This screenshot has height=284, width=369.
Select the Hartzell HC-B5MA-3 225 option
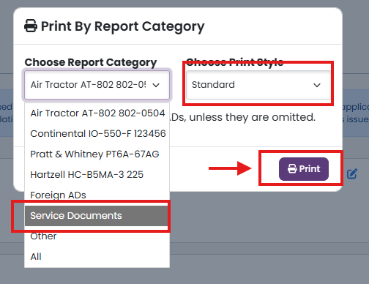(x=97, y=175)
